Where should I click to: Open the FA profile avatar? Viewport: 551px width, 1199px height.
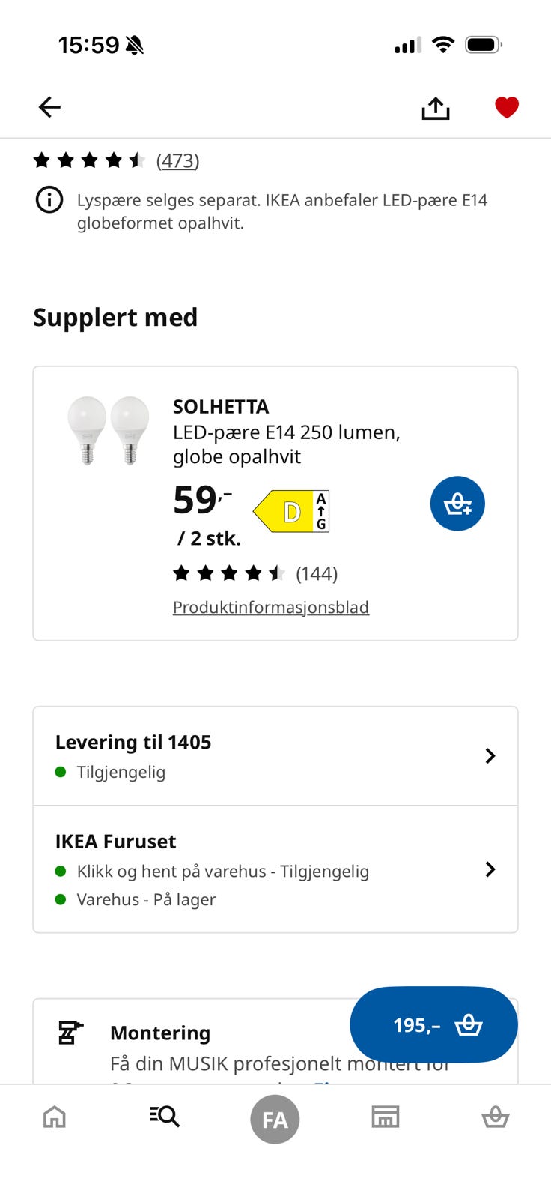click(275, 1119)
